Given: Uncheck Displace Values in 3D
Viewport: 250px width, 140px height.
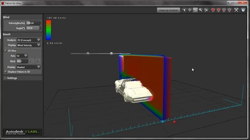Looking at the screenshot, I should point(5,72).
